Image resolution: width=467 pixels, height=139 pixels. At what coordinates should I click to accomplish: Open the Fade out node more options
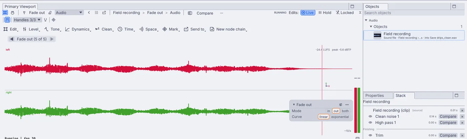coord(347,105)
